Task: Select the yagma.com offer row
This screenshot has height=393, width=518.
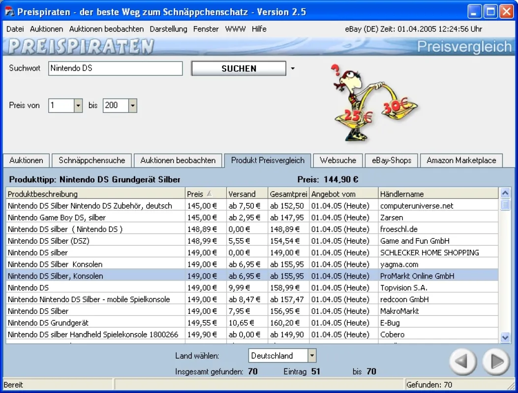Action: (252, 264)
